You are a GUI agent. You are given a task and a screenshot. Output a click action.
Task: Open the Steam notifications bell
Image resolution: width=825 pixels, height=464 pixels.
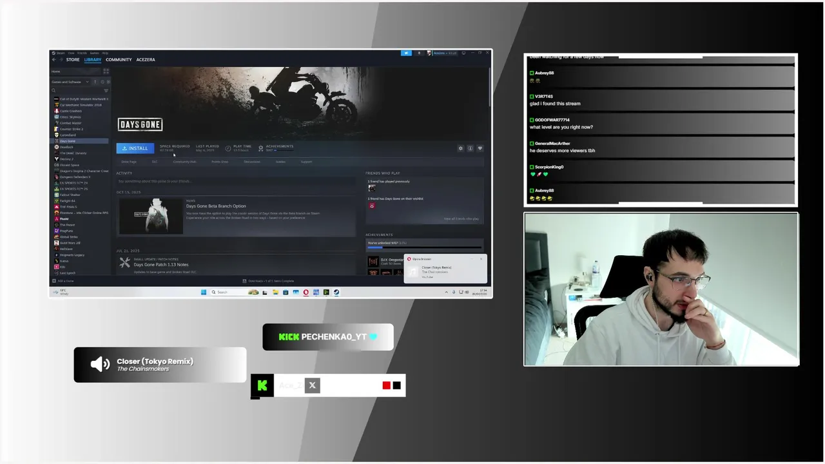(419, 53)
